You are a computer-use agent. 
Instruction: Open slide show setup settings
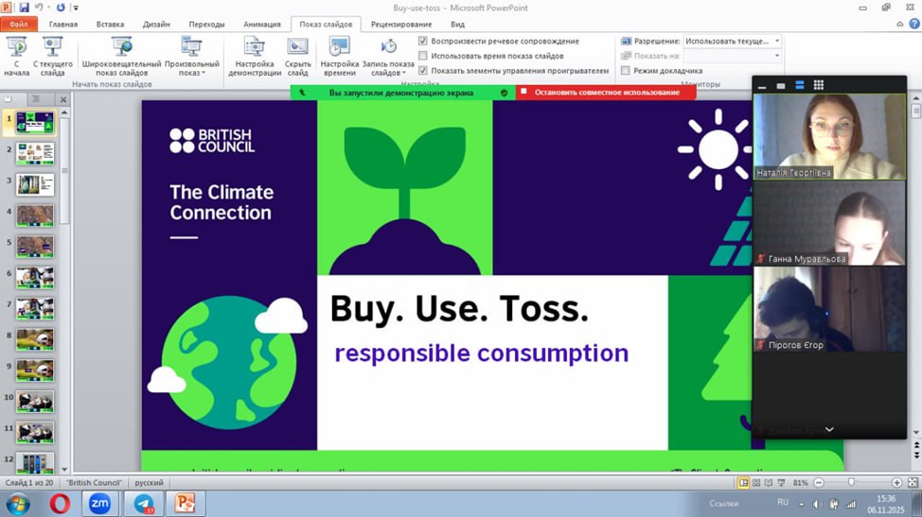[x=254, y=57]
